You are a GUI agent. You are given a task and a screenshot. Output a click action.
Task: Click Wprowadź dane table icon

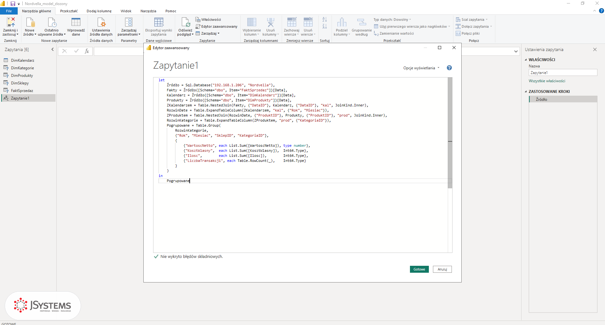[x=76, y=22]
